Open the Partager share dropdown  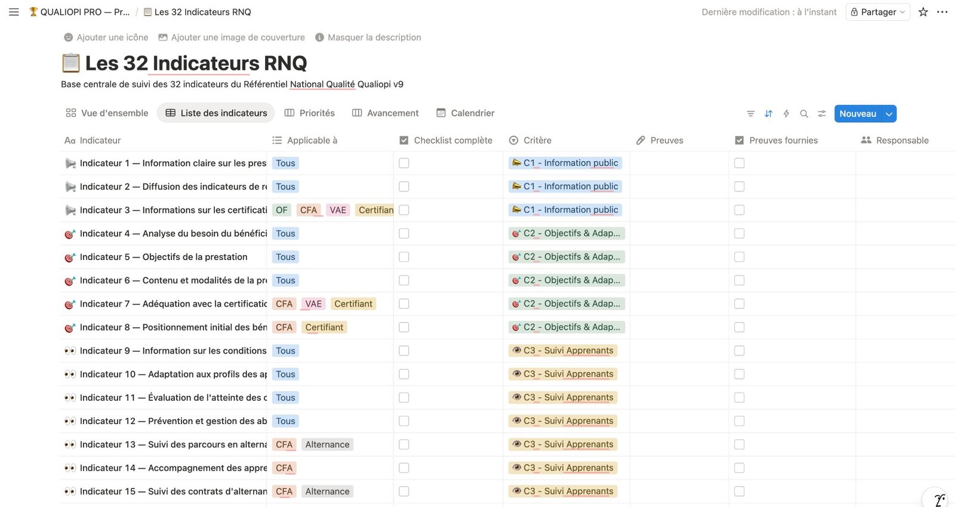(877, 12)
